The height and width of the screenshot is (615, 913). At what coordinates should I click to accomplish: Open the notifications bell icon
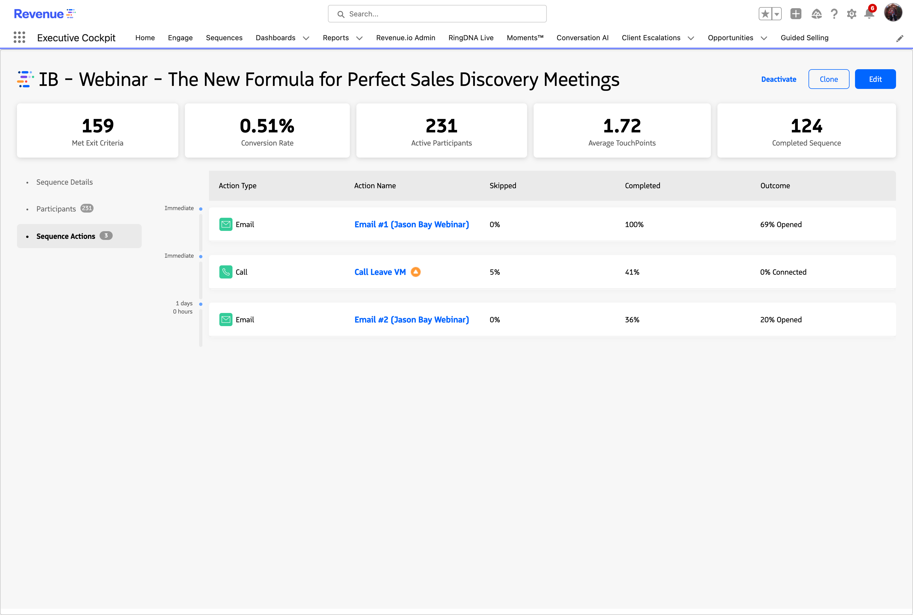869,14
